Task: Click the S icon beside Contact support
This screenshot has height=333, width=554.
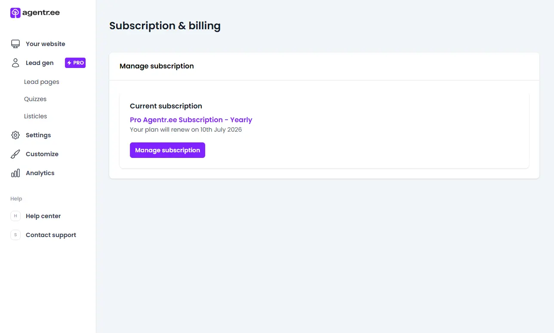Action: click(15, 235)
